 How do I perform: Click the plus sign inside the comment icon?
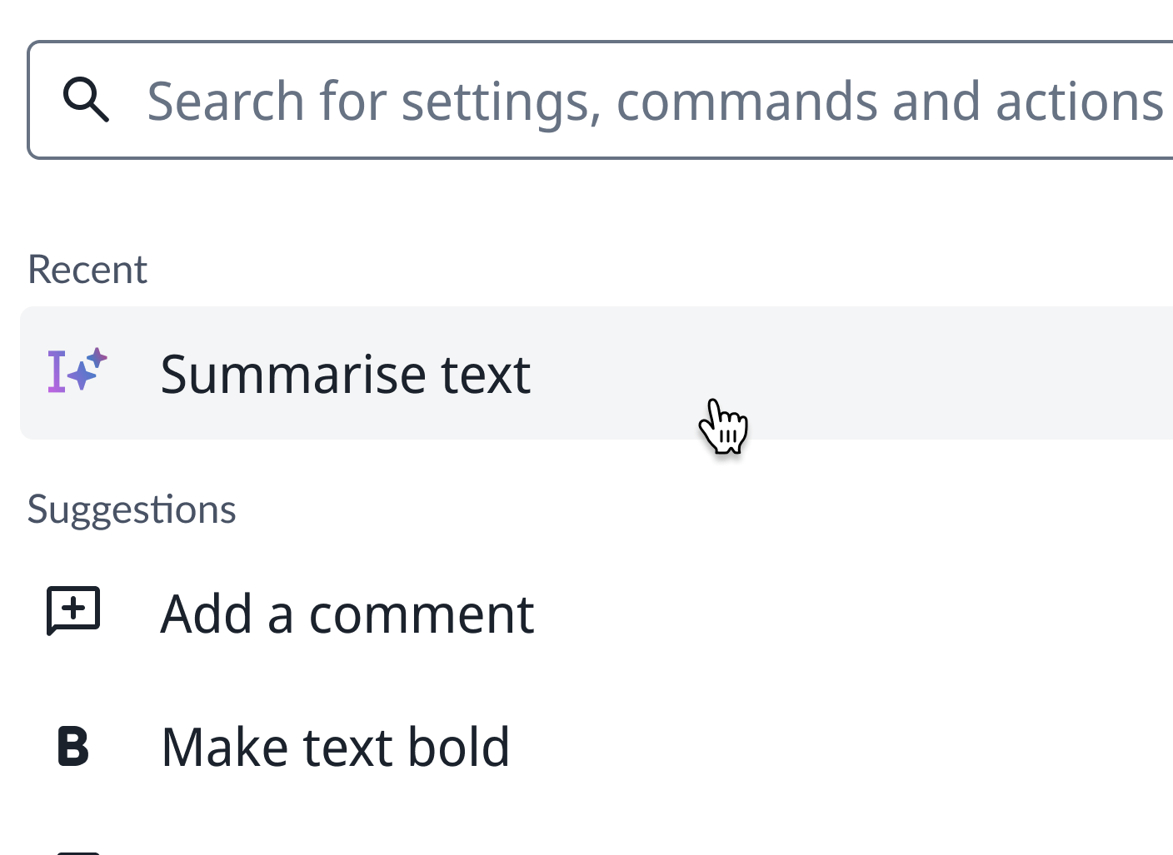point(74,607)
